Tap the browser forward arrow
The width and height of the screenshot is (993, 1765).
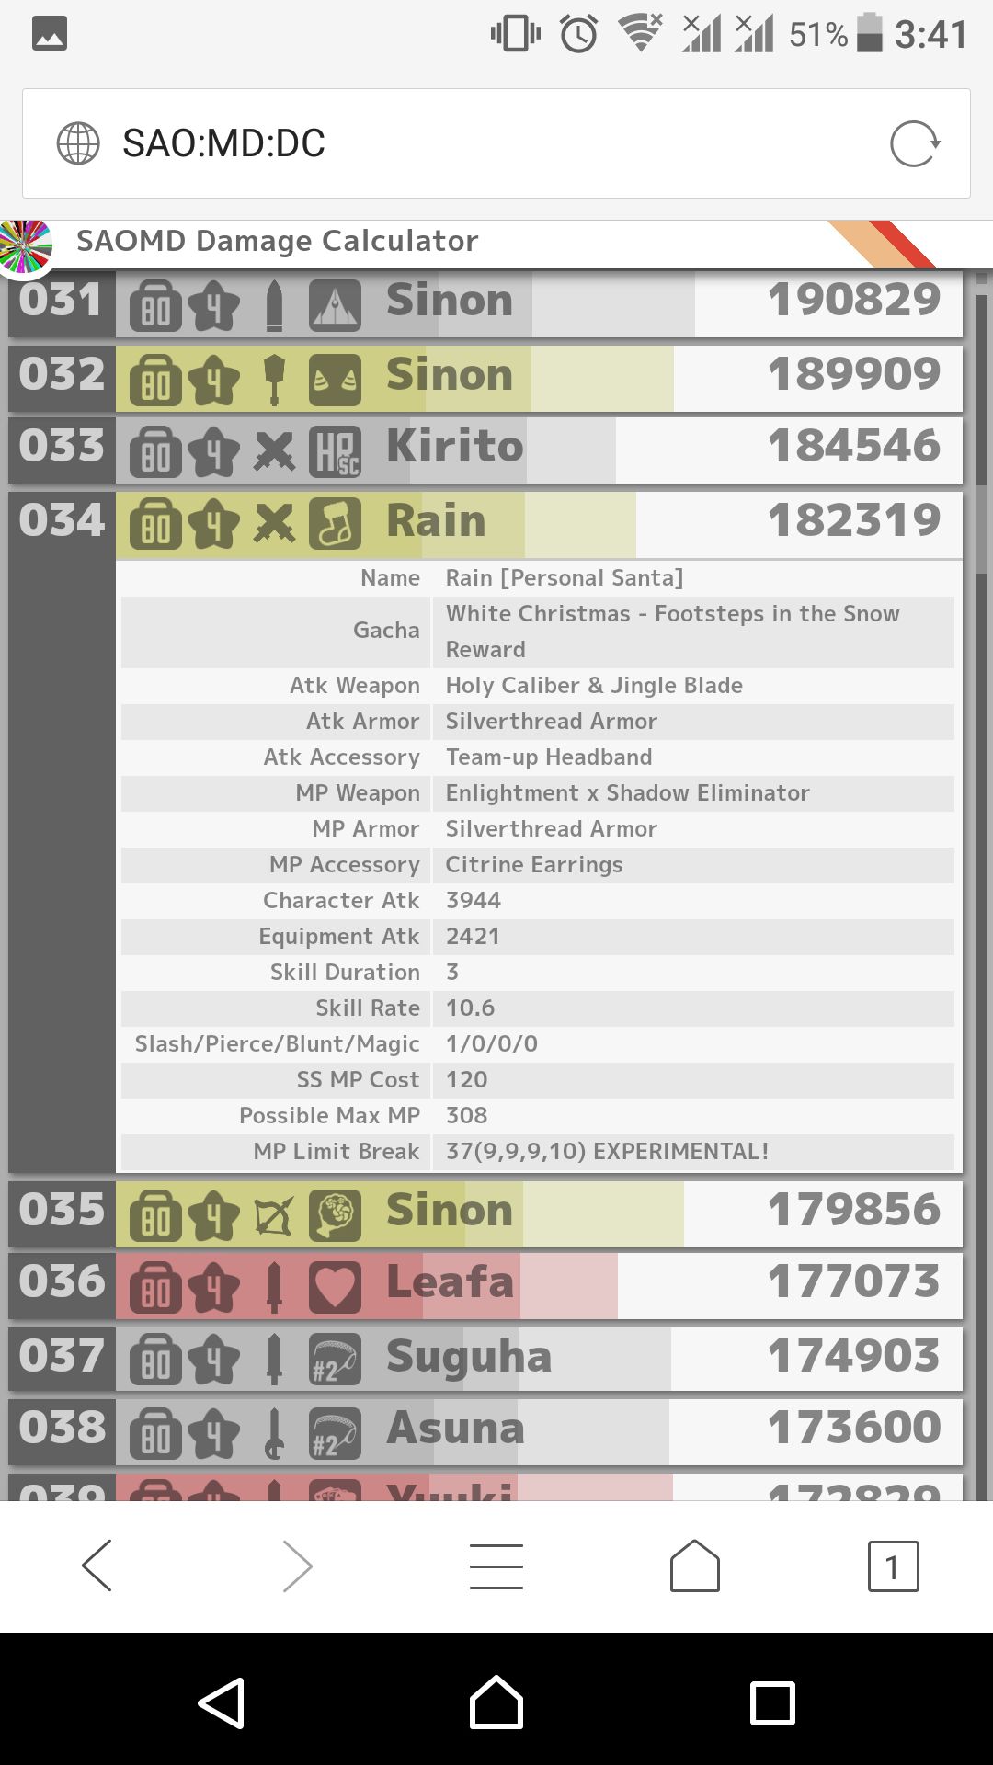[x=296, y=1566]
